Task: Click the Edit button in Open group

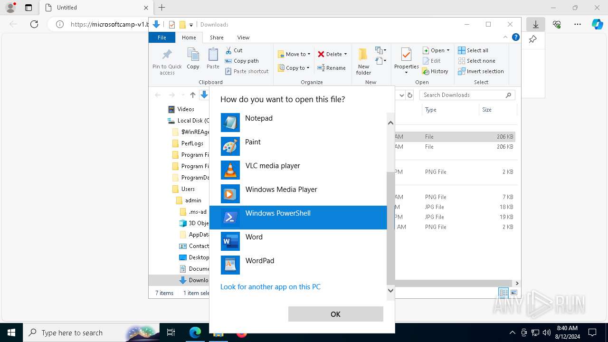Action: [x=431, y=61]
